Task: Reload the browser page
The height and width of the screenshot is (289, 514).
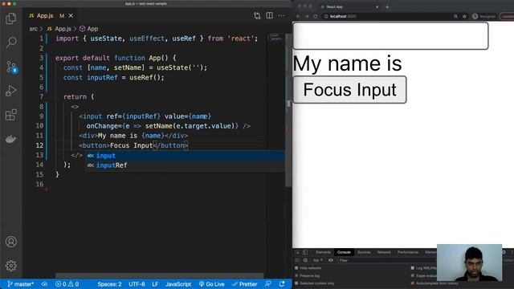Action: [x=316, y=16]
